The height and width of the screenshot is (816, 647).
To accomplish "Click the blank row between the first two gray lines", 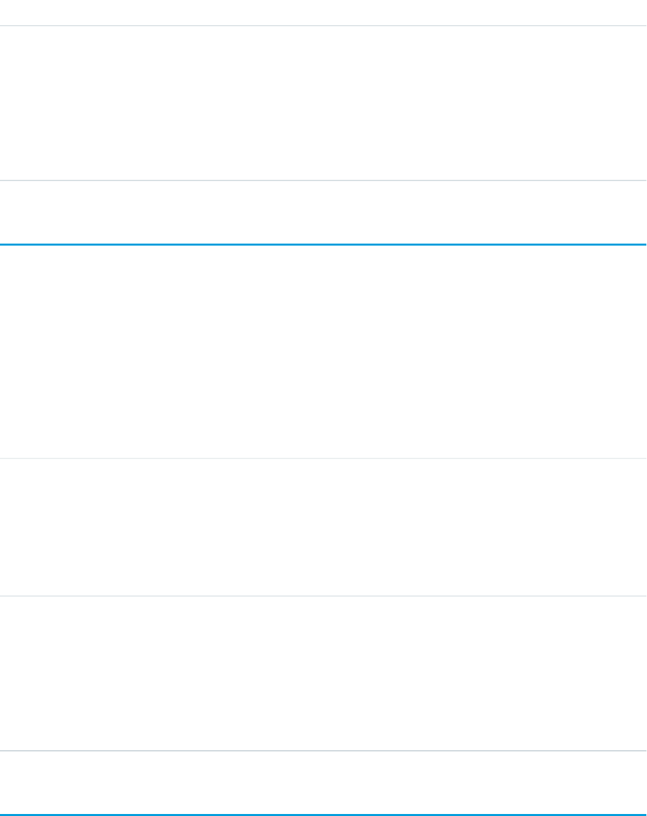I will pyautogui.click(x=323, y=103).
